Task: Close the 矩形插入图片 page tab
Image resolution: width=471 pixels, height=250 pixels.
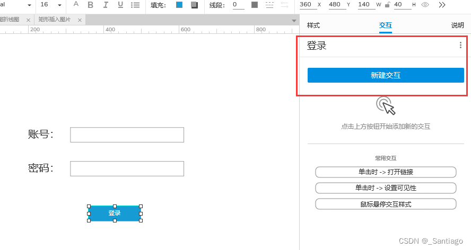Action: pyautogui.click(x=80, y=20)
